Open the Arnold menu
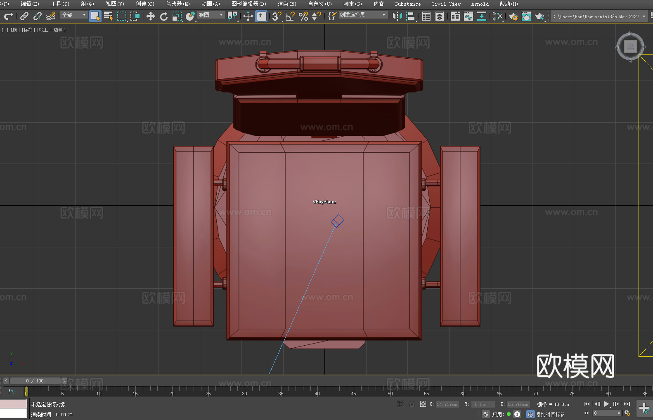The height and width of the screenshot is (420, 653). click(480, 4)
